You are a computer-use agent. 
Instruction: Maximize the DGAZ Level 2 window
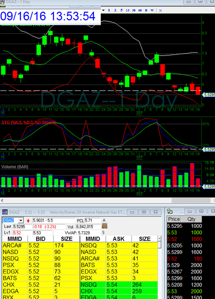tap(144, 212)
